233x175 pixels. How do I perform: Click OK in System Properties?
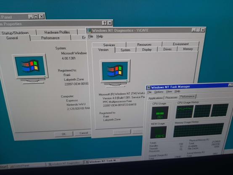pos(64,134)
